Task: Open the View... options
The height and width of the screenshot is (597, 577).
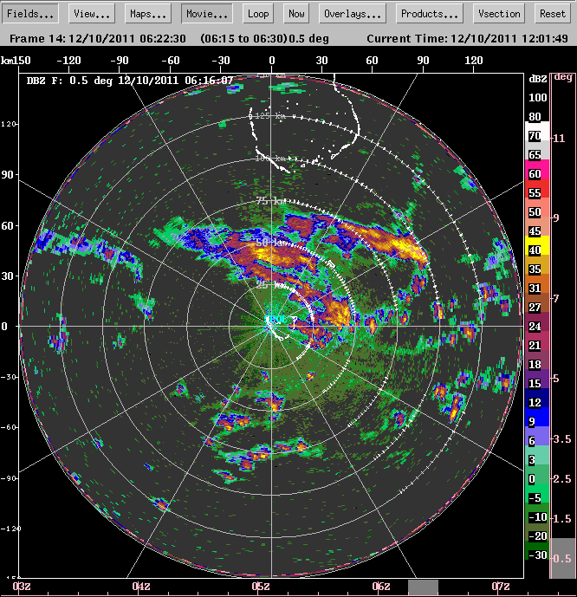Action: point(92,14)
